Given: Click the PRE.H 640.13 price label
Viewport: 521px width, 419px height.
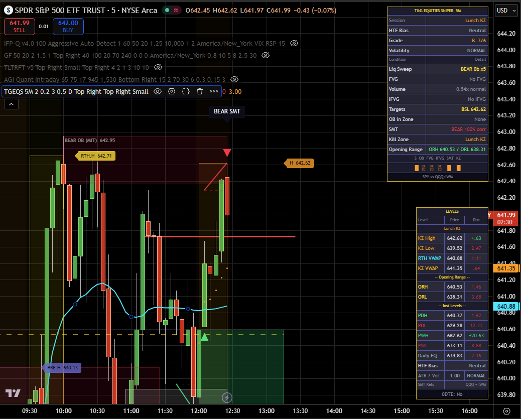Looking at the screenshot, I should pos(62,367).
